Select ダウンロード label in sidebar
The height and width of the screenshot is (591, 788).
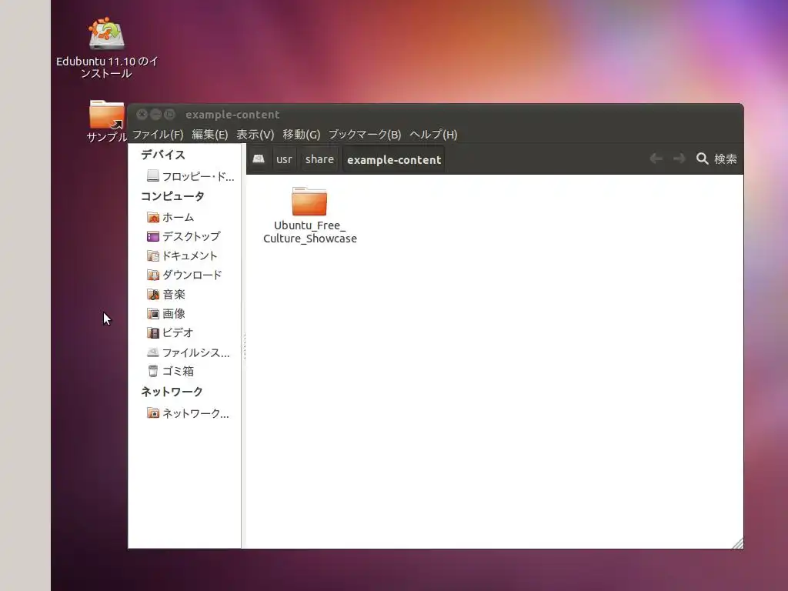[x=192, y=275]
